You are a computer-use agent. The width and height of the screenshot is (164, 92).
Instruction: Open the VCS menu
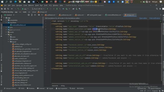(x=50, y=5)
